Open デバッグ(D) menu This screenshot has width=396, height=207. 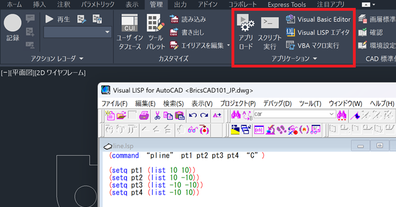277,103
